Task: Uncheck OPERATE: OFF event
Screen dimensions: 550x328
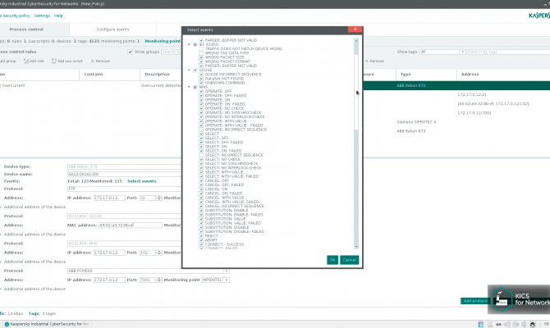Action: coord(201,91)
